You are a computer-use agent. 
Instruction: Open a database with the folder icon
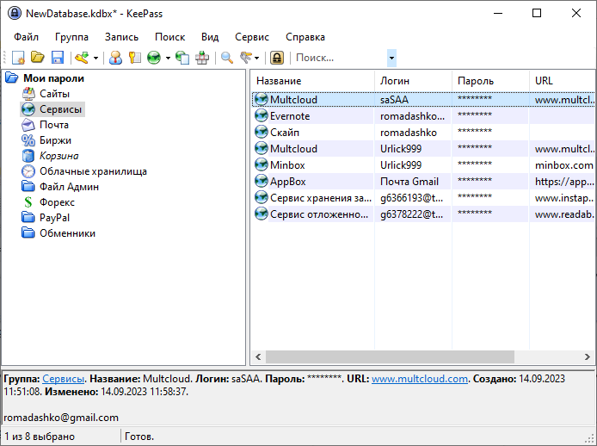[38, 58]
